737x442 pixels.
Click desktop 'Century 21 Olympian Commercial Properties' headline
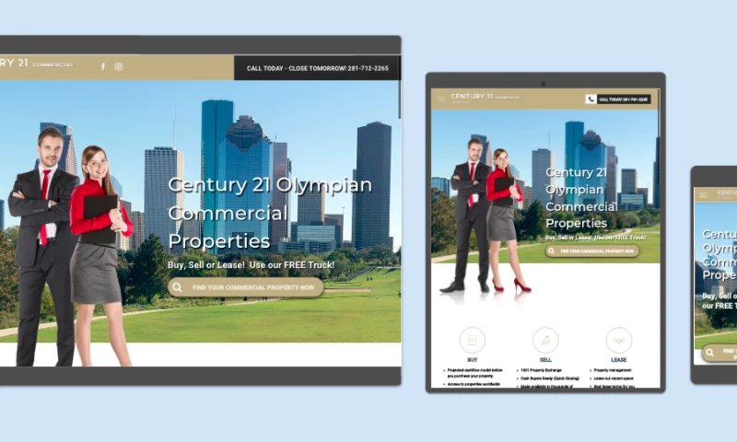click(270, 213)
